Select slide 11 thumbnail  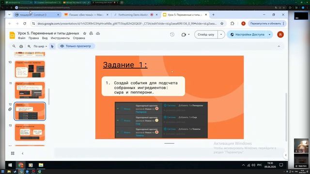click(x=30, y=90)
